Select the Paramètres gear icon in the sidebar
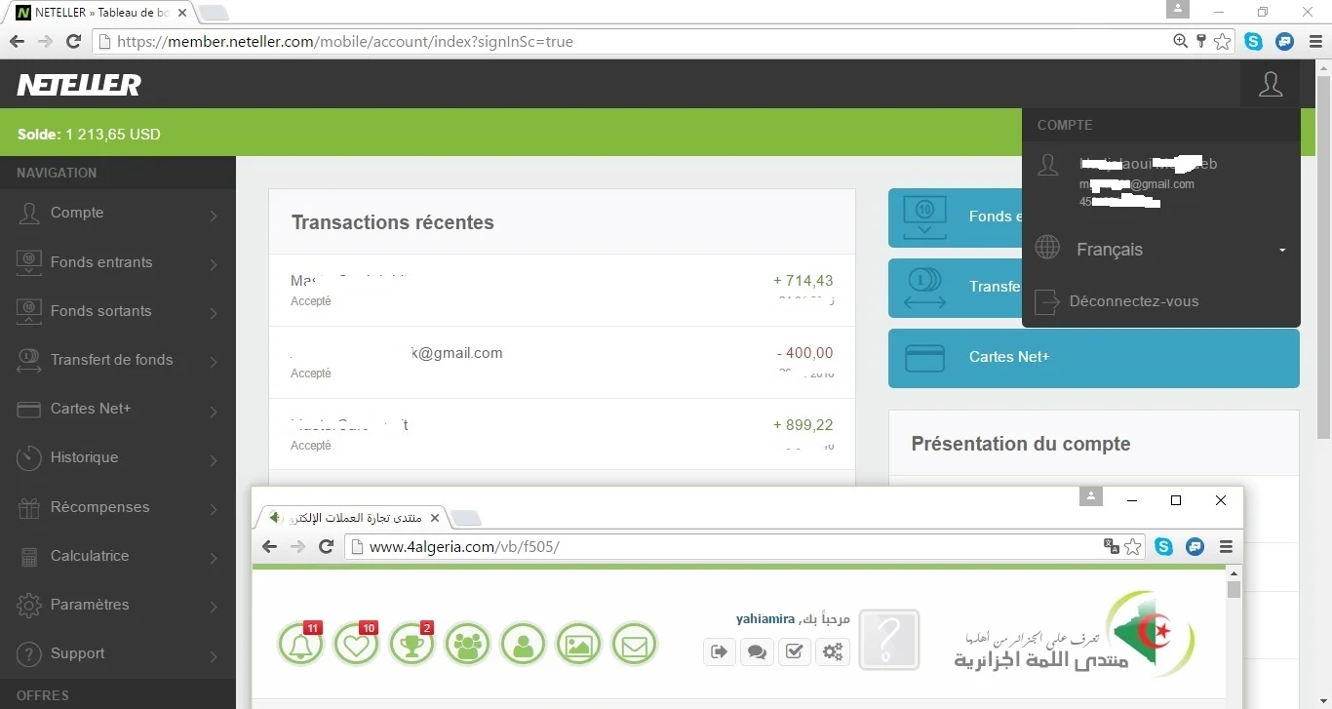The height and width of the screenshot is (709, 1332). tap(30, 605)
